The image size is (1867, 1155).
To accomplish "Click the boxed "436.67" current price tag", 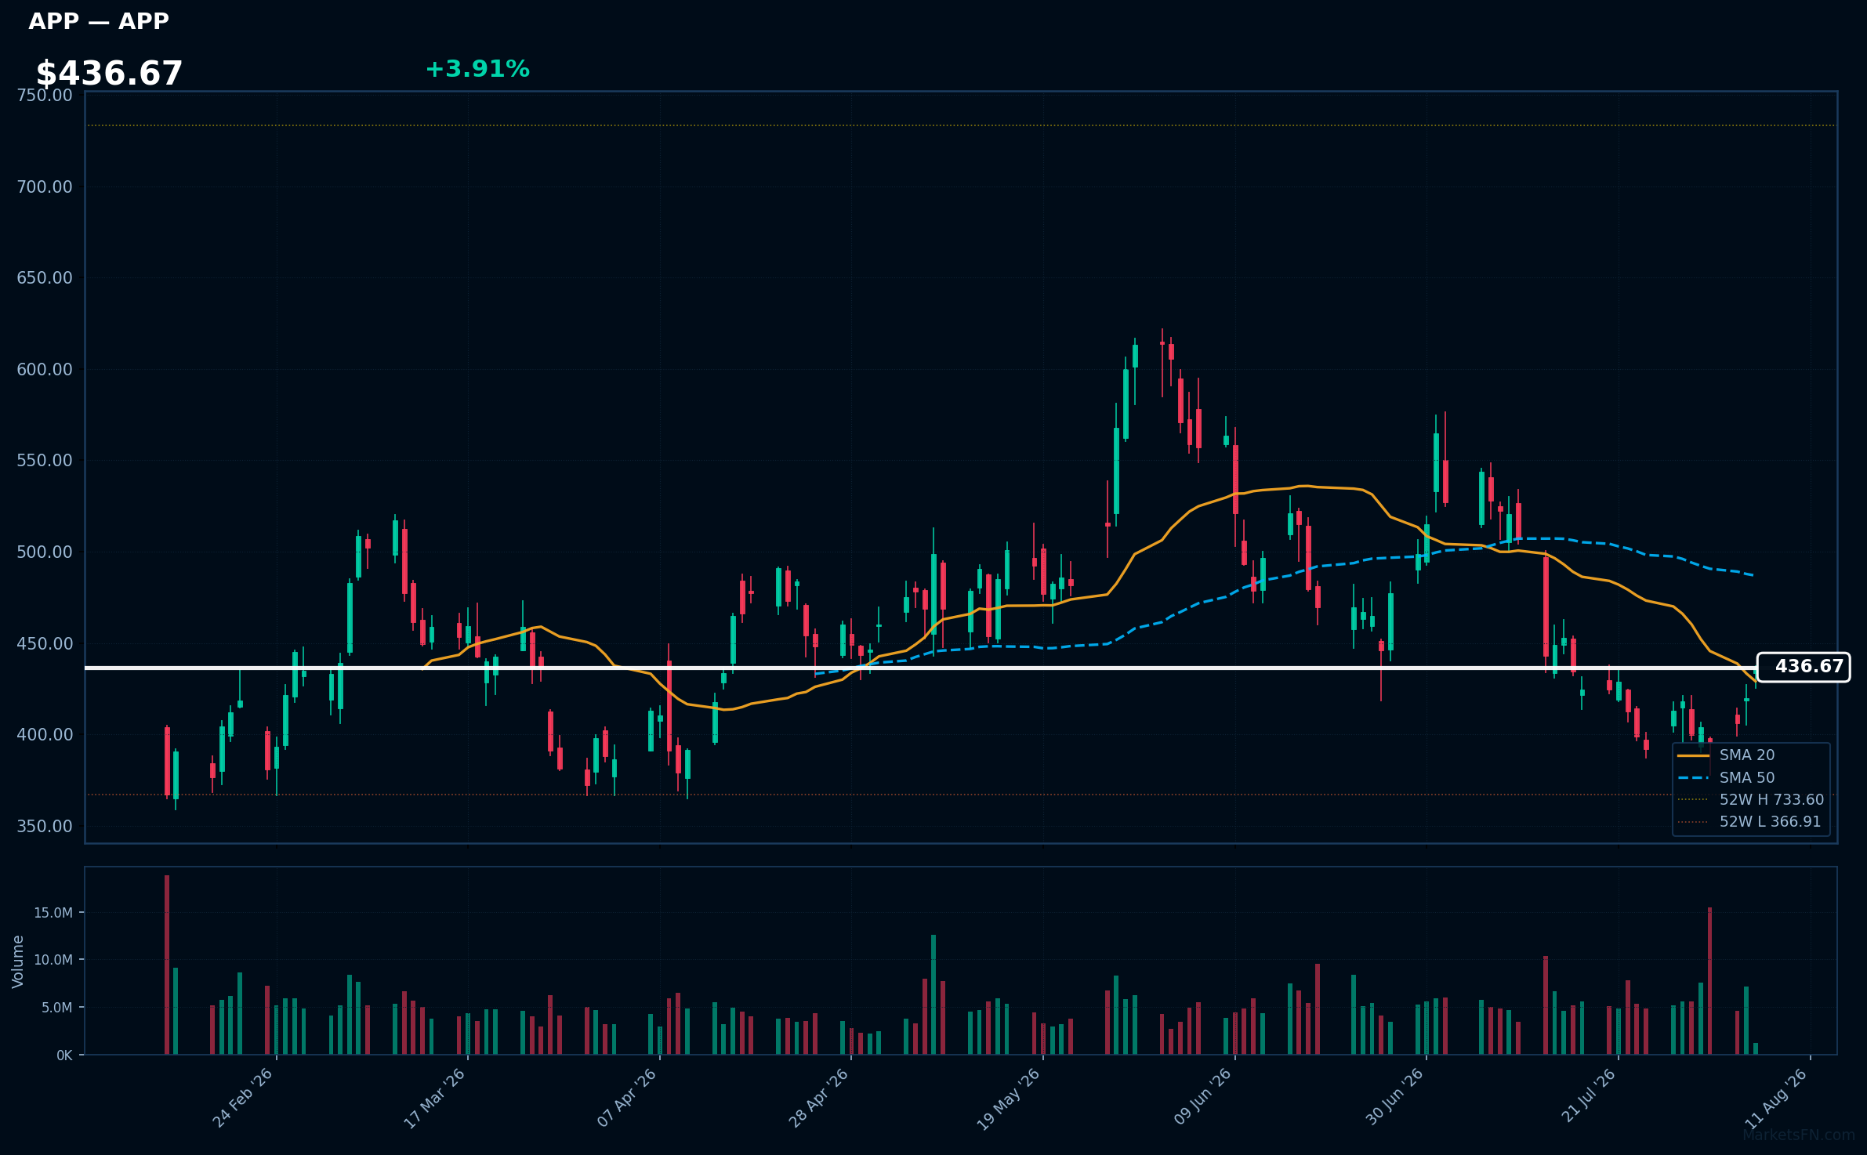I will tap(1804, 667).
